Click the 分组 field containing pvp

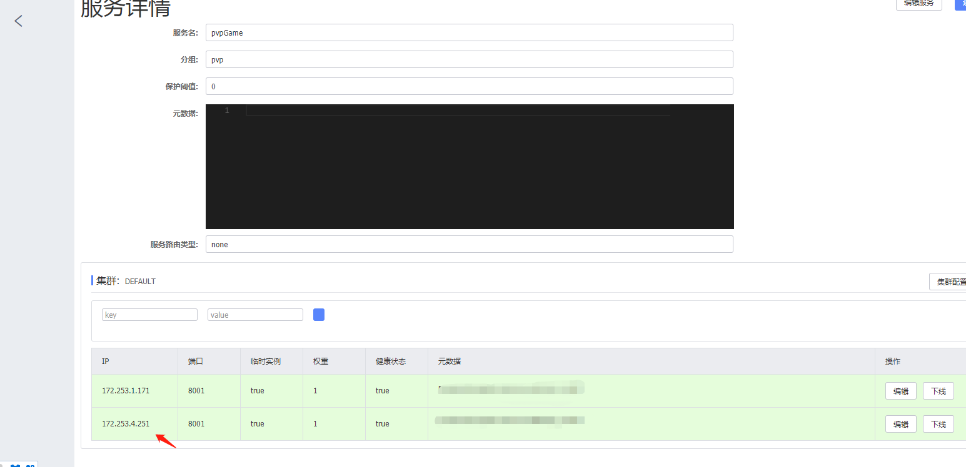tap(470, 59)
